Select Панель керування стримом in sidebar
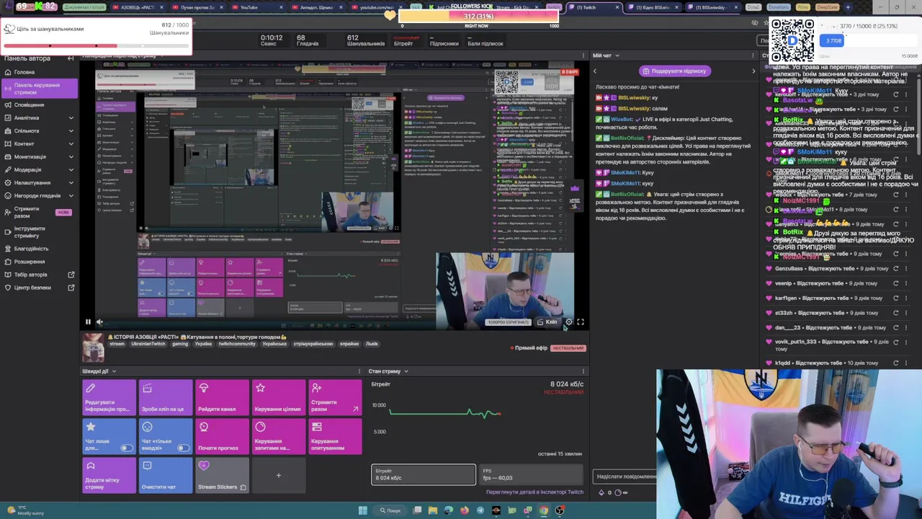Viewport: 922px width, 519px height. tap(39, 88)
